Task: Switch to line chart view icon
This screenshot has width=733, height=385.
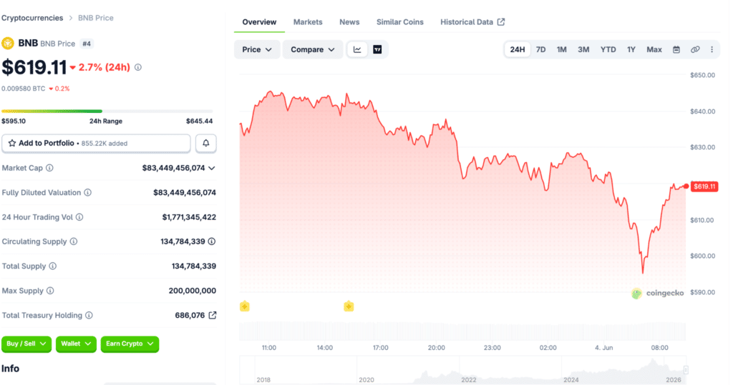Action: pos(357,49)
